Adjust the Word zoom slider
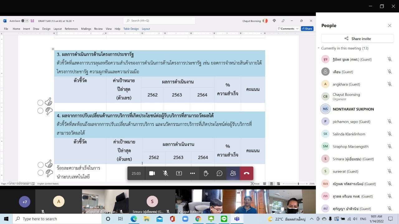Image resolution: width=399 pixels, height=224 pixels. [298, 184]
